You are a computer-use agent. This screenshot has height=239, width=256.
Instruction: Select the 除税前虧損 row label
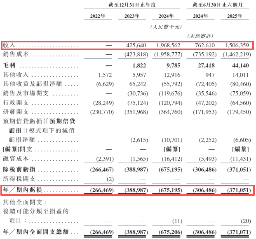pos(19,169)
